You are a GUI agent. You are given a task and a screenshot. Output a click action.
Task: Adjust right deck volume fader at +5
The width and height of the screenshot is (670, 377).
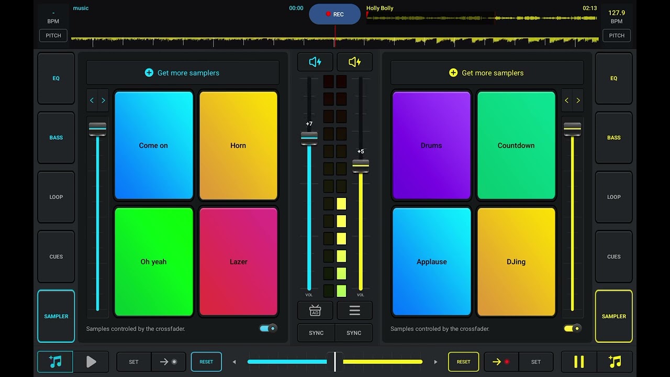point(361,166)
